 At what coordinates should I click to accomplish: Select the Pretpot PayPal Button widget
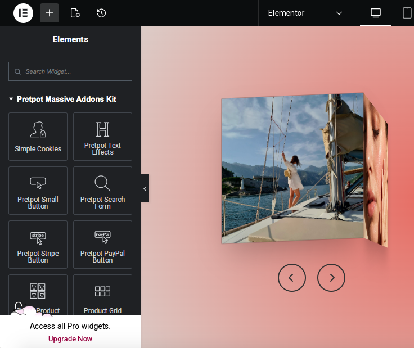pos(102,245)
